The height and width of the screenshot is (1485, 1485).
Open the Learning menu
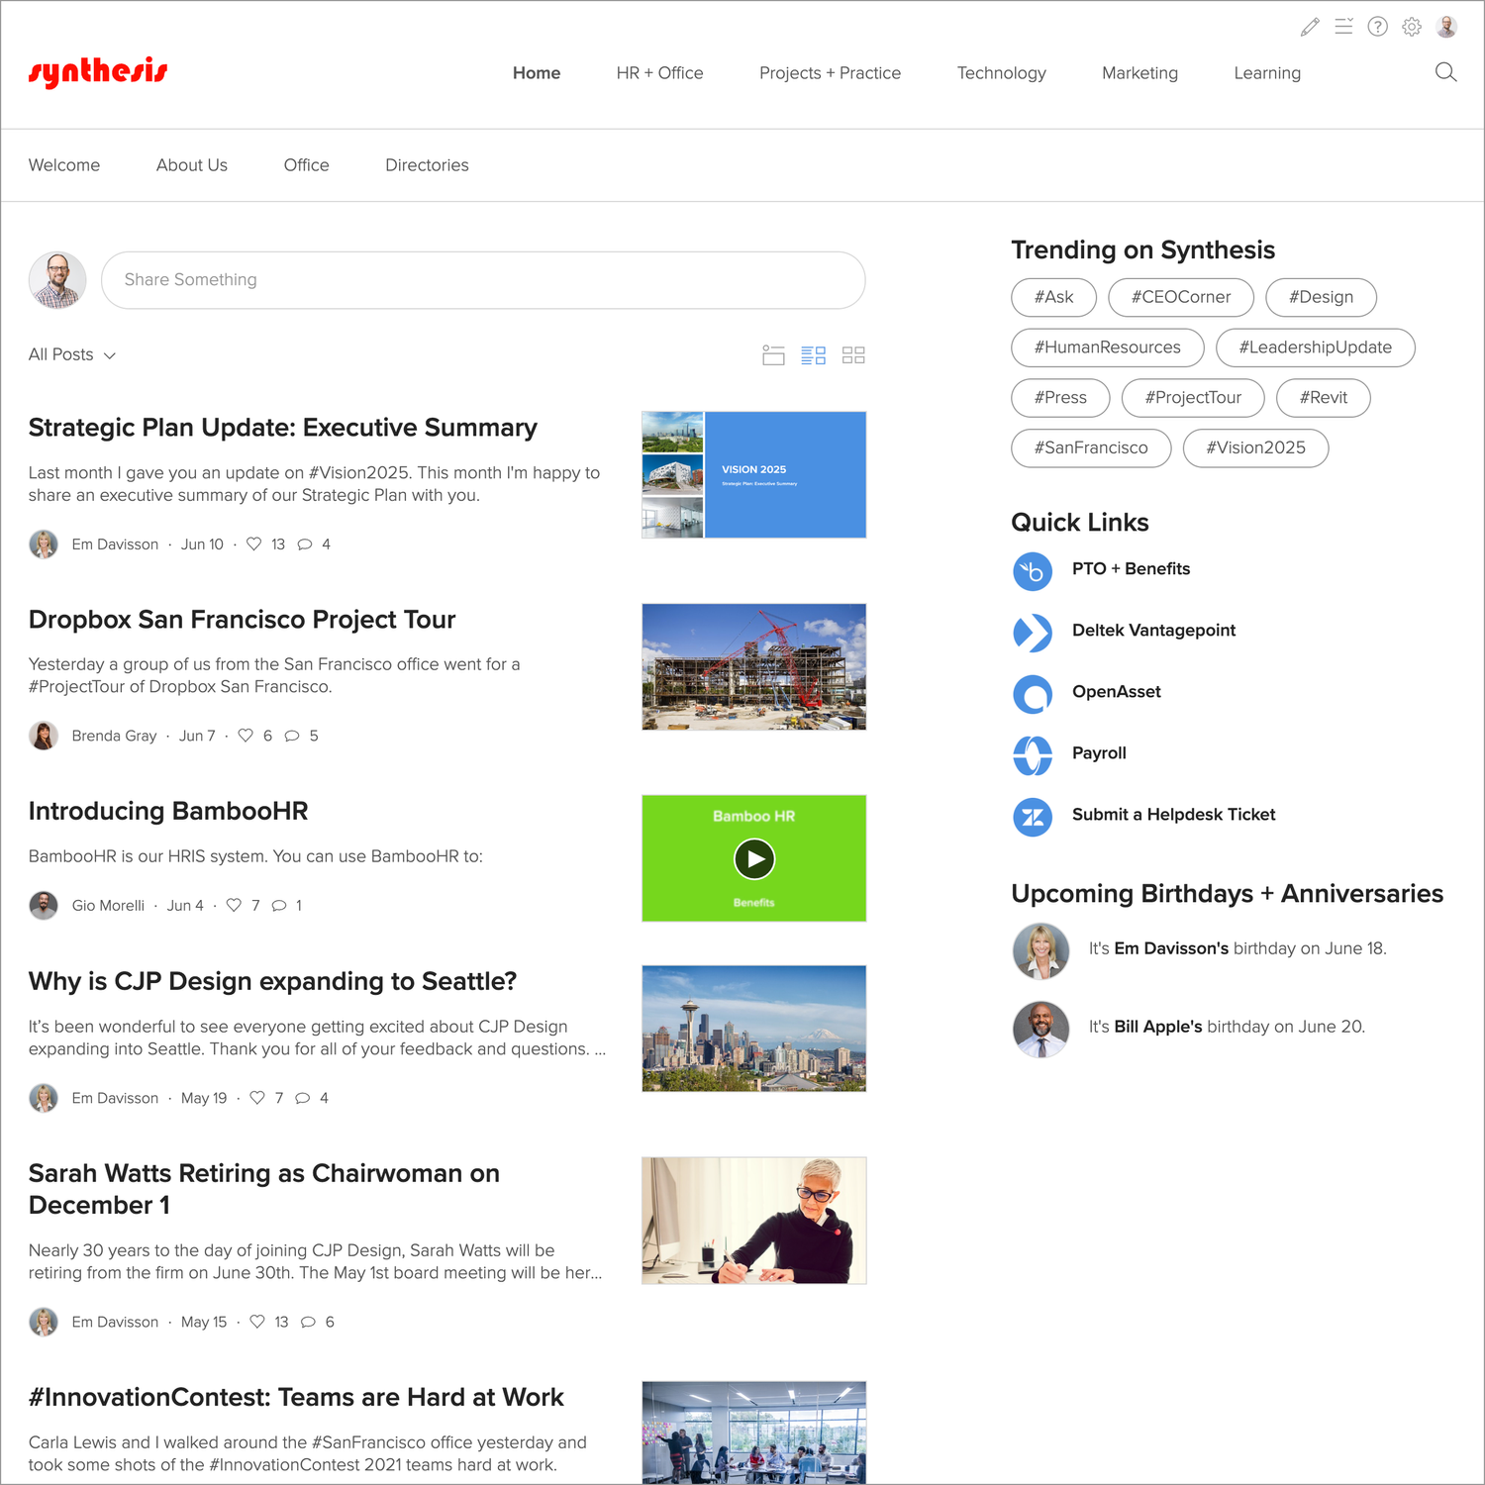pos(1267,73)
